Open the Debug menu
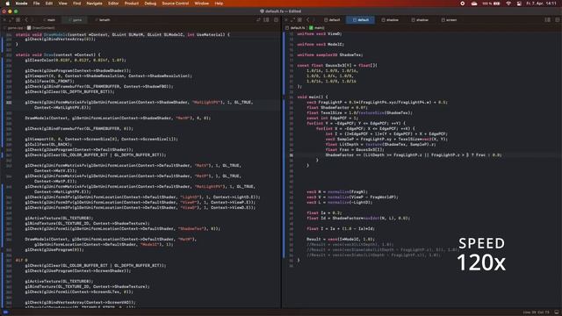562x316 pixels. [150, 4]
